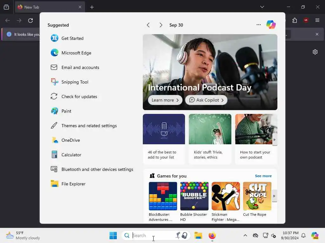Viewport: 325px width, 243px height.
Task: Open '46 of the best to add' card
Action: [164, 139]
